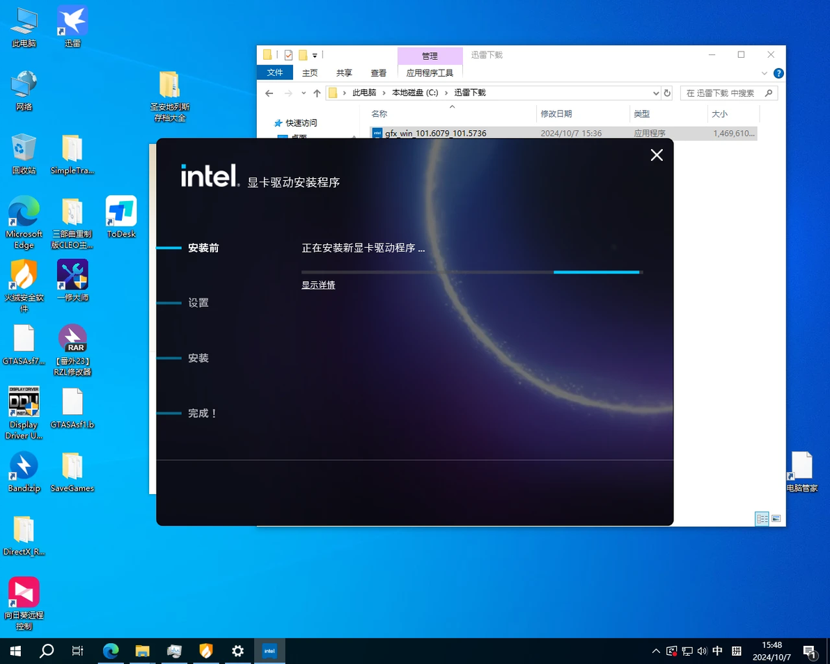Click the 显示详情 link
Image resolution: width=830 pixels, height=664 pixels.
[x=318, y=285]
